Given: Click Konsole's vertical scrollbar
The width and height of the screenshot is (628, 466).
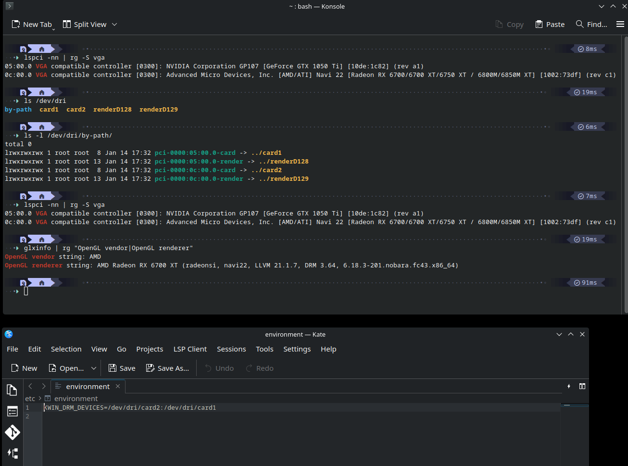Looking at the screenshot, I should (x=625, y=173).
